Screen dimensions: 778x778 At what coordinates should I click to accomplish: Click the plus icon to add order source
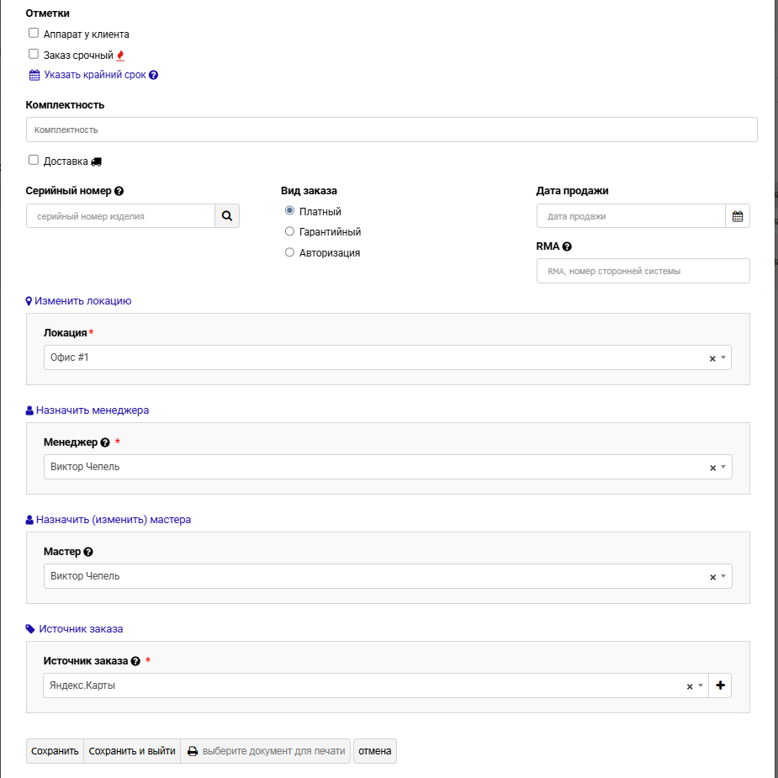(720, 685)
